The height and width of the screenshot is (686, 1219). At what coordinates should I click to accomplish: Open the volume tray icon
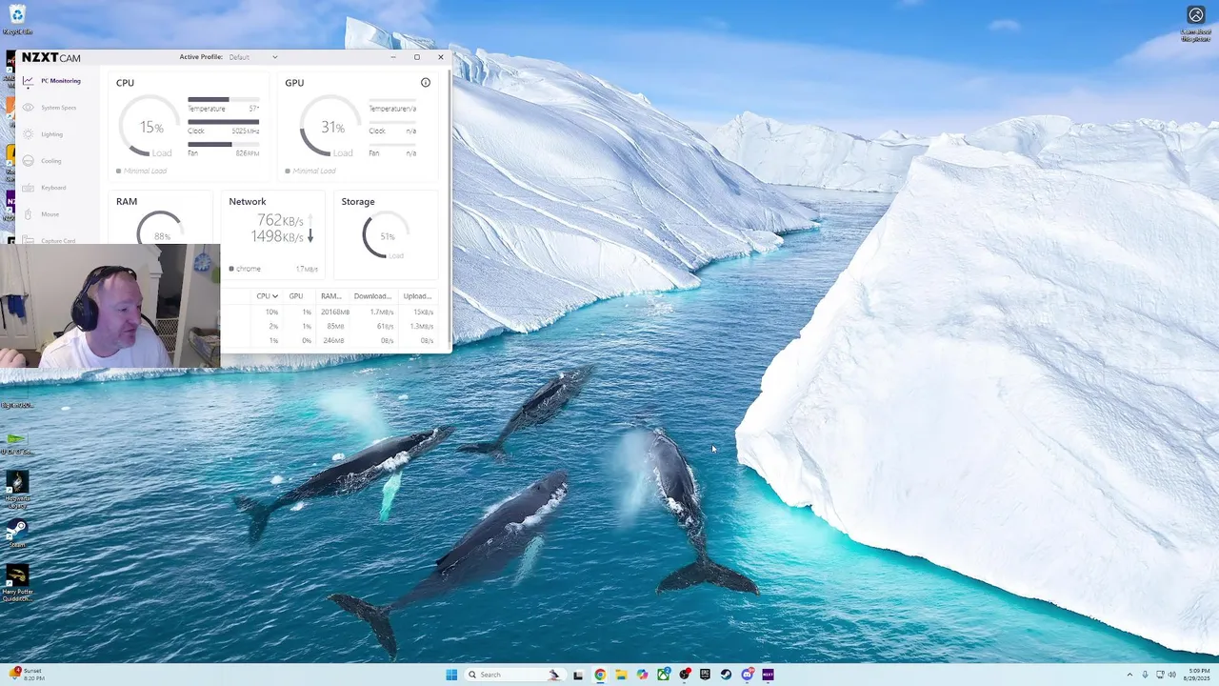pyautogui.click(x=1171, y=675)
